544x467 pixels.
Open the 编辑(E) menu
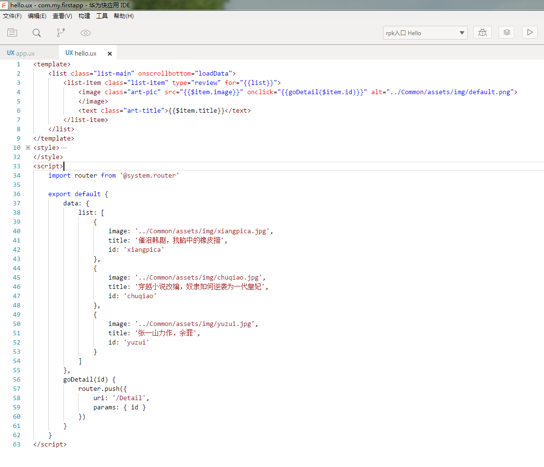(x=37, y=16)
